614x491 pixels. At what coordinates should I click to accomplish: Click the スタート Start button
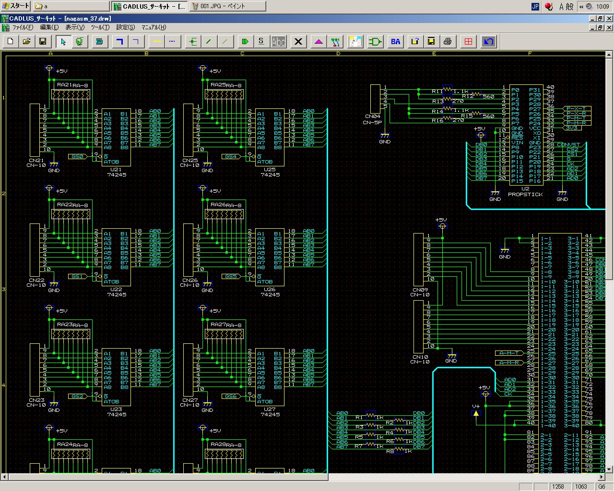click(15, 6)
